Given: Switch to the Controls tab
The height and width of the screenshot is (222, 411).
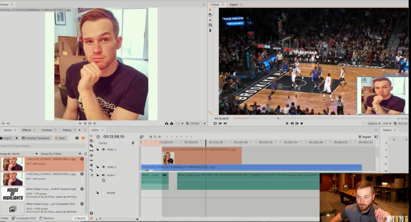Looking at the screenshot, I should tap(47, 130).
